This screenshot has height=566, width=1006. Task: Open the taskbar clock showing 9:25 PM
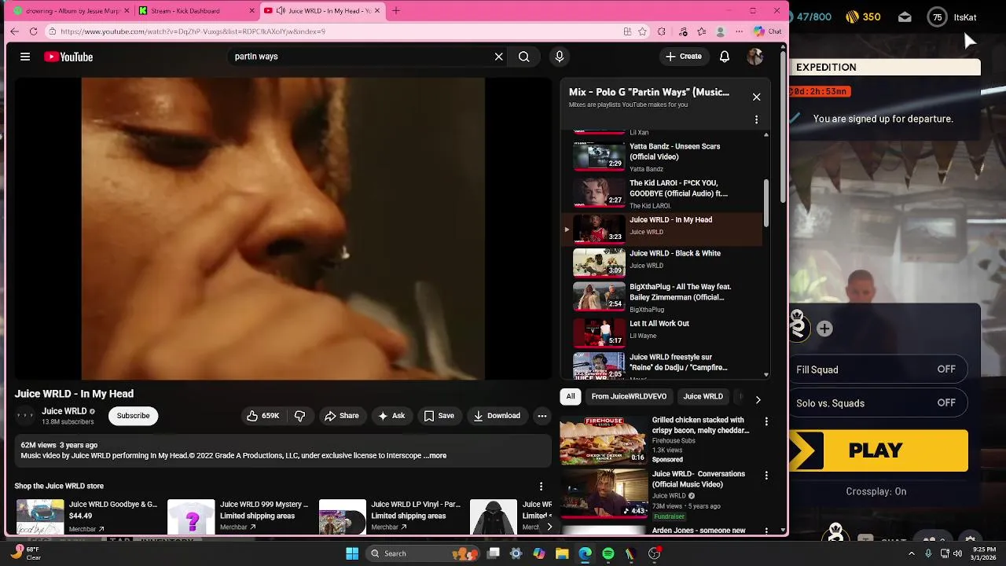point(985,553)
